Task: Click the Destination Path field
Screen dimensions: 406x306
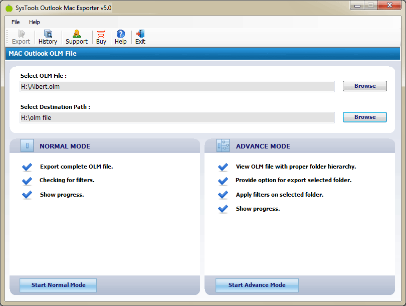Action: (x=177, y=117)
